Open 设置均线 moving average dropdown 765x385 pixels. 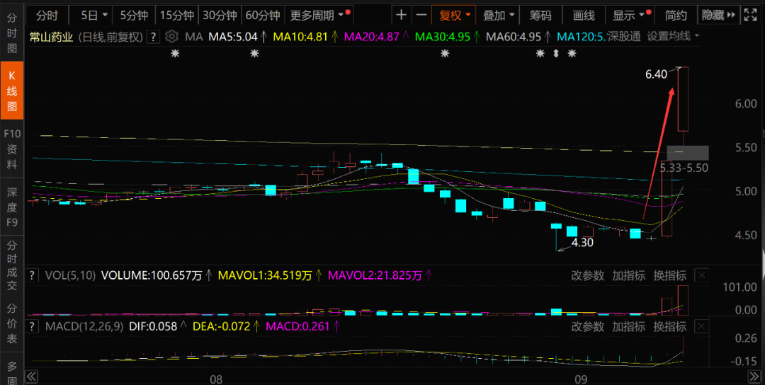point(674,37)
